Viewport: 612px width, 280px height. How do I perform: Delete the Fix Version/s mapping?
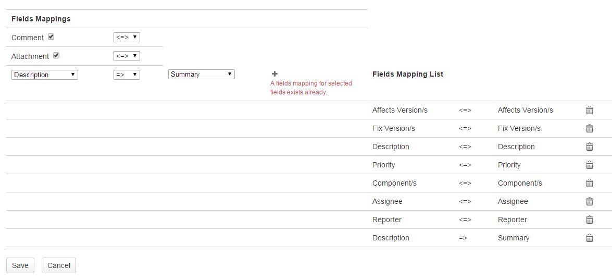[590, 128]
